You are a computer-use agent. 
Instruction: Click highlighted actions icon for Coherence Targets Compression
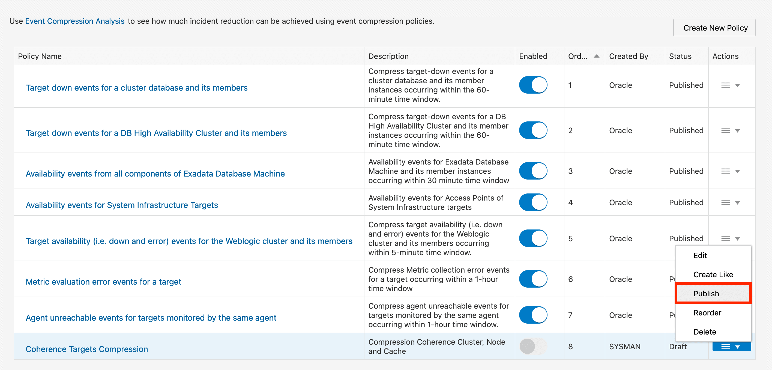click(x=726, y=347)
